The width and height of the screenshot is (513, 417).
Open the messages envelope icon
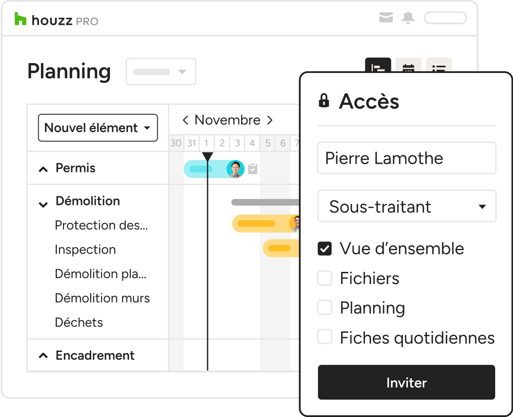point(386,17)
